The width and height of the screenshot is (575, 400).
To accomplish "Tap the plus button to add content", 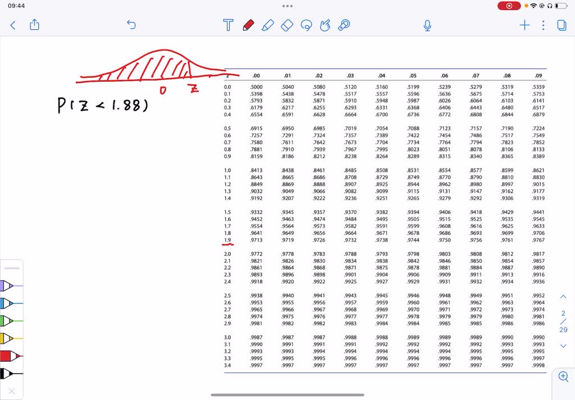I will pos(524,25).
